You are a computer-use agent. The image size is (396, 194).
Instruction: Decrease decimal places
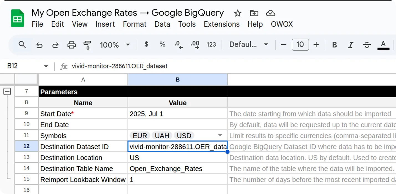tap(178, 45)
